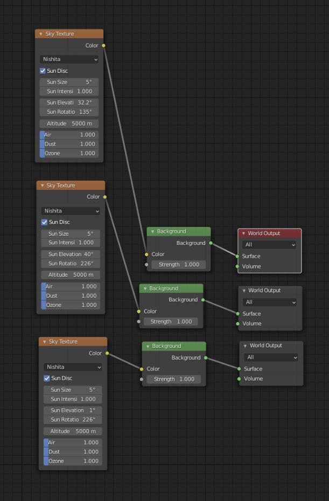
Task: Click the Volume socket on the bottom World Output
Action: (239, 379)
